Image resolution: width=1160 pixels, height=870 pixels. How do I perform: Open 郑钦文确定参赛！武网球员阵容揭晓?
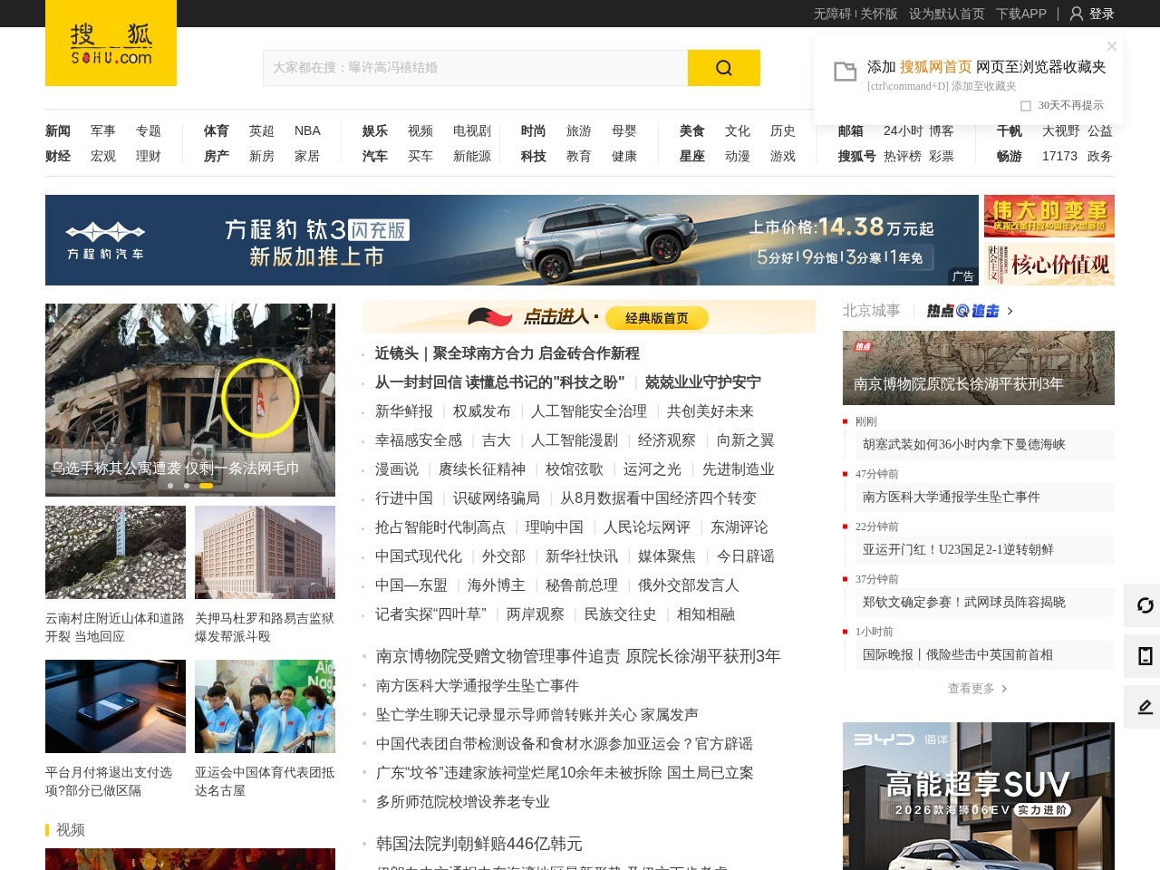tap(964, 602)
